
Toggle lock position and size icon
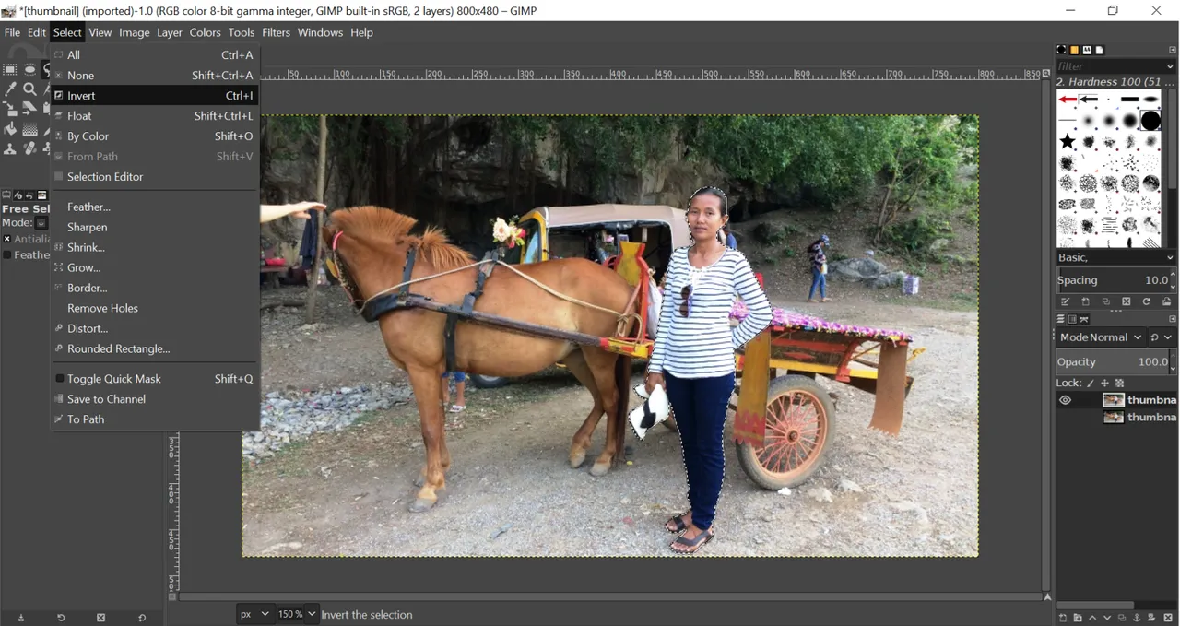click(1105, 383)
